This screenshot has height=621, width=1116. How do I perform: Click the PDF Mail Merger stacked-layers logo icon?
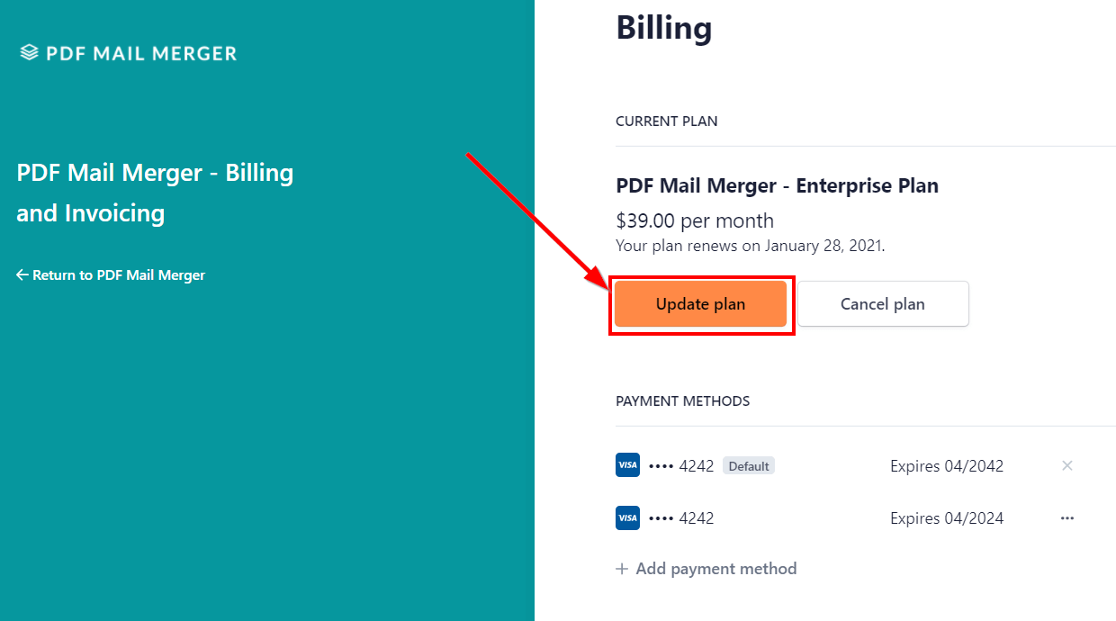[30, 53]
